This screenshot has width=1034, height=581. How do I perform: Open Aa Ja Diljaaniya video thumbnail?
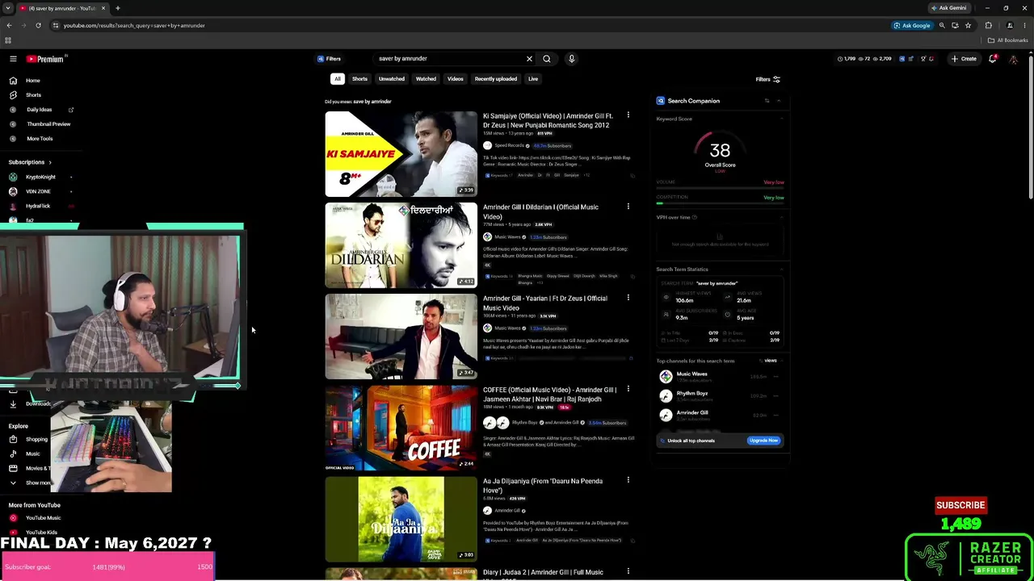(401, 519)
